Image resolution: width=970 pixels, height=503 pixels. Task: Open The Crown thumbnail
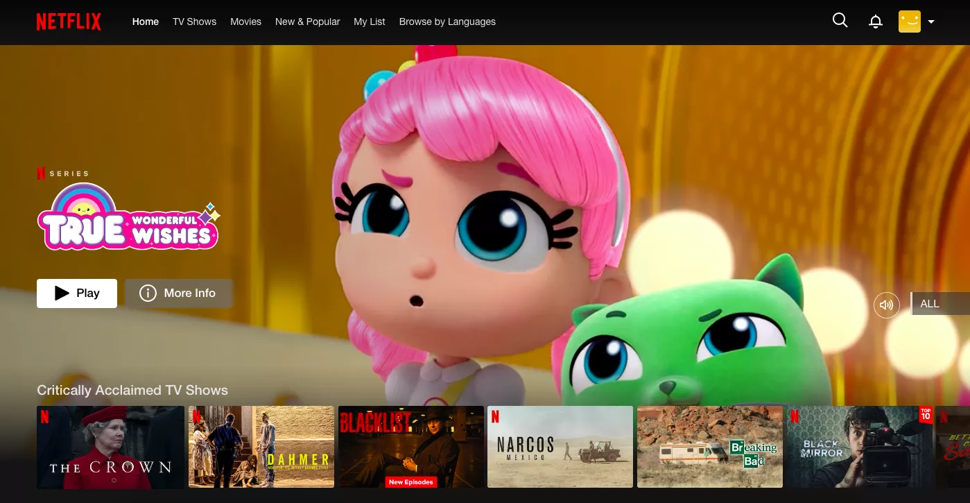pos(111,447)
